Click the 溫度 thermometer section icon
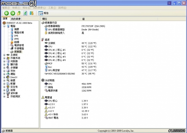This screenshot has height=133, width=187. tap(43, 40)
